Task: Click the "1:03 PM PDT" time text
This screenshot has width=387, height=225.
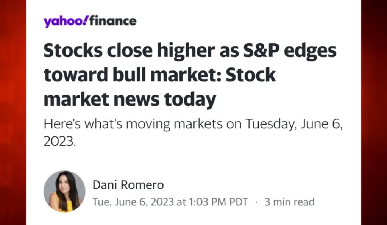Action: 218,202
